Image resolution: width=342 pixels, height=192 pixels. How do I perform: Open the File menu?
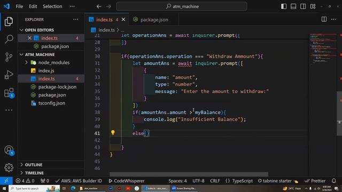click(19, 6)
